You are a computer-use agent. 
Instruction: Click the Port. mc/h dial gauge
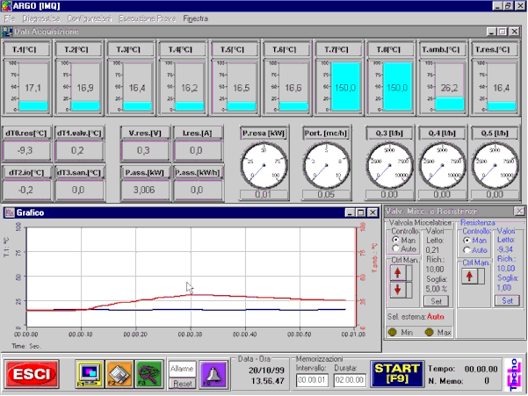[x=326, y=166]
